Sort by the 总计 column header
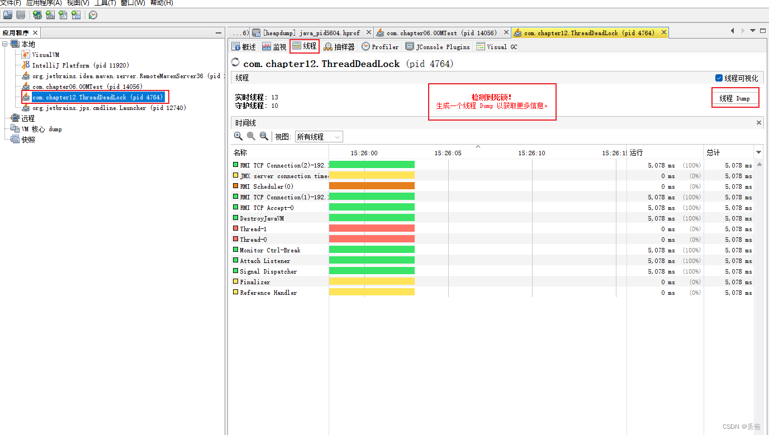Screen dimensions: 769x435 tap(729, 152)
